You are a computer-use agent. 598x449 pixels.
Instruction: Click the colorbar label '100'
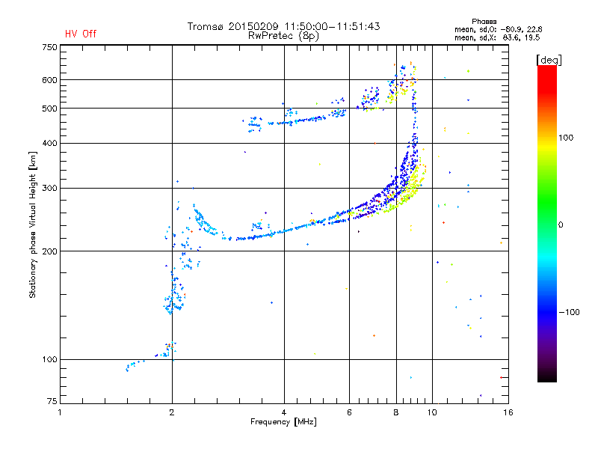click(566, 138)
